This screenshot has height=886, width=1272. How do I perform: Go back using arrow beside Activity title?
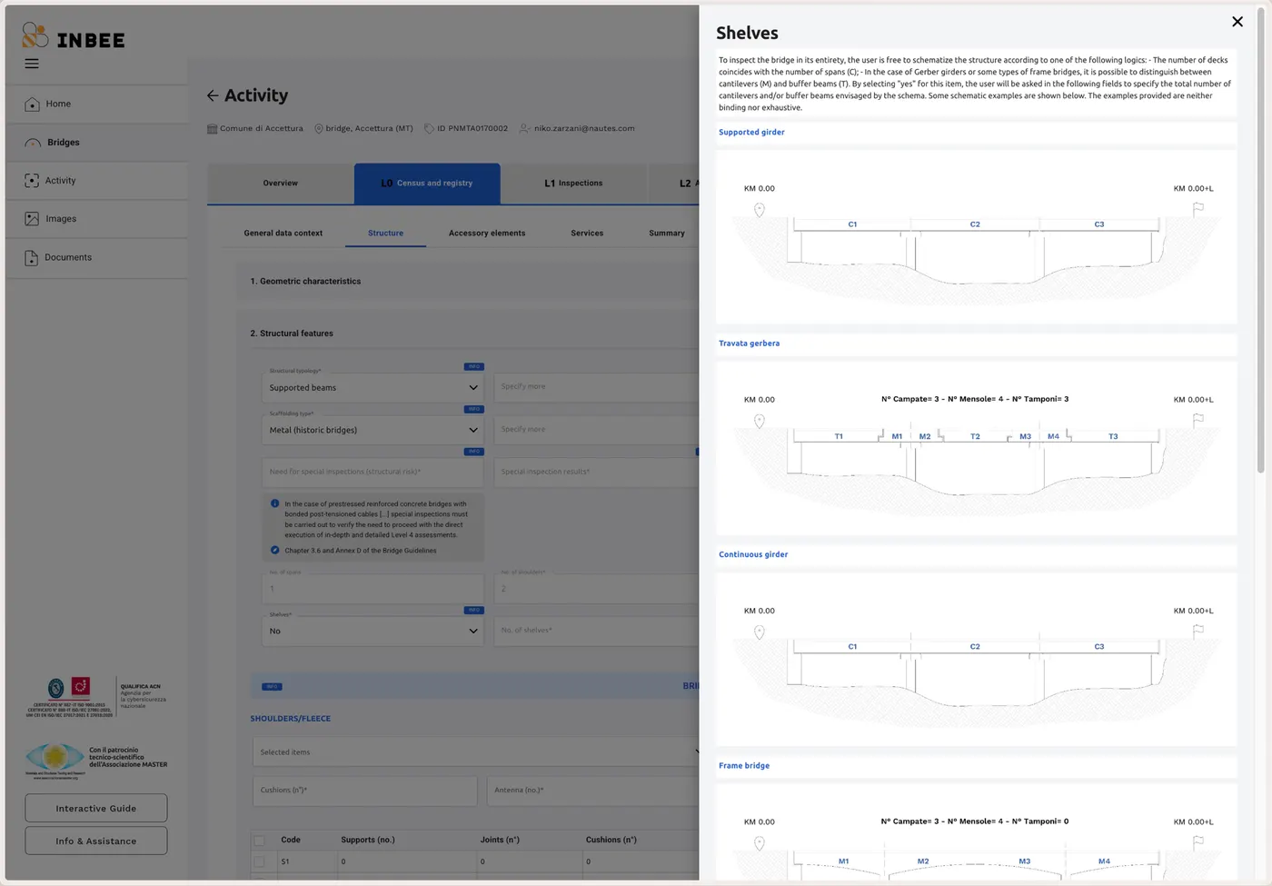click(213, 95)
